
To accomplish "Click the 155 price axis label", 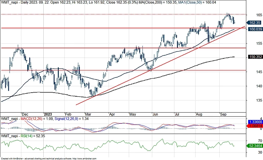I will (x=259, y=43).
